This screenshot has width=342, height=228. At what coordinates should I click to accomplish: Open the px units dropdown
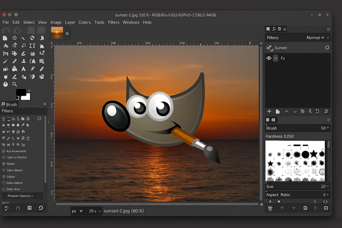pyautogui.click(x=77, y=211)
